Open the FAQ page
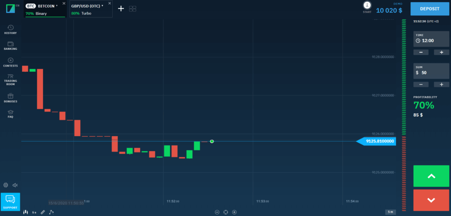 click(x=11, y=114)
